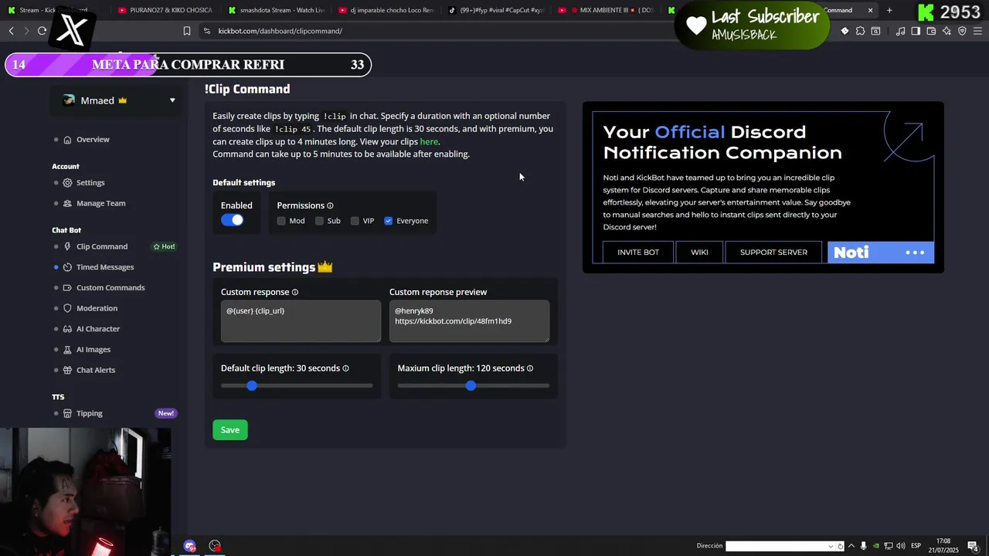Open Tipping sidebar icon
This screenshot has width=989, height=556.
pyautogui.click(x=68, y=414)
